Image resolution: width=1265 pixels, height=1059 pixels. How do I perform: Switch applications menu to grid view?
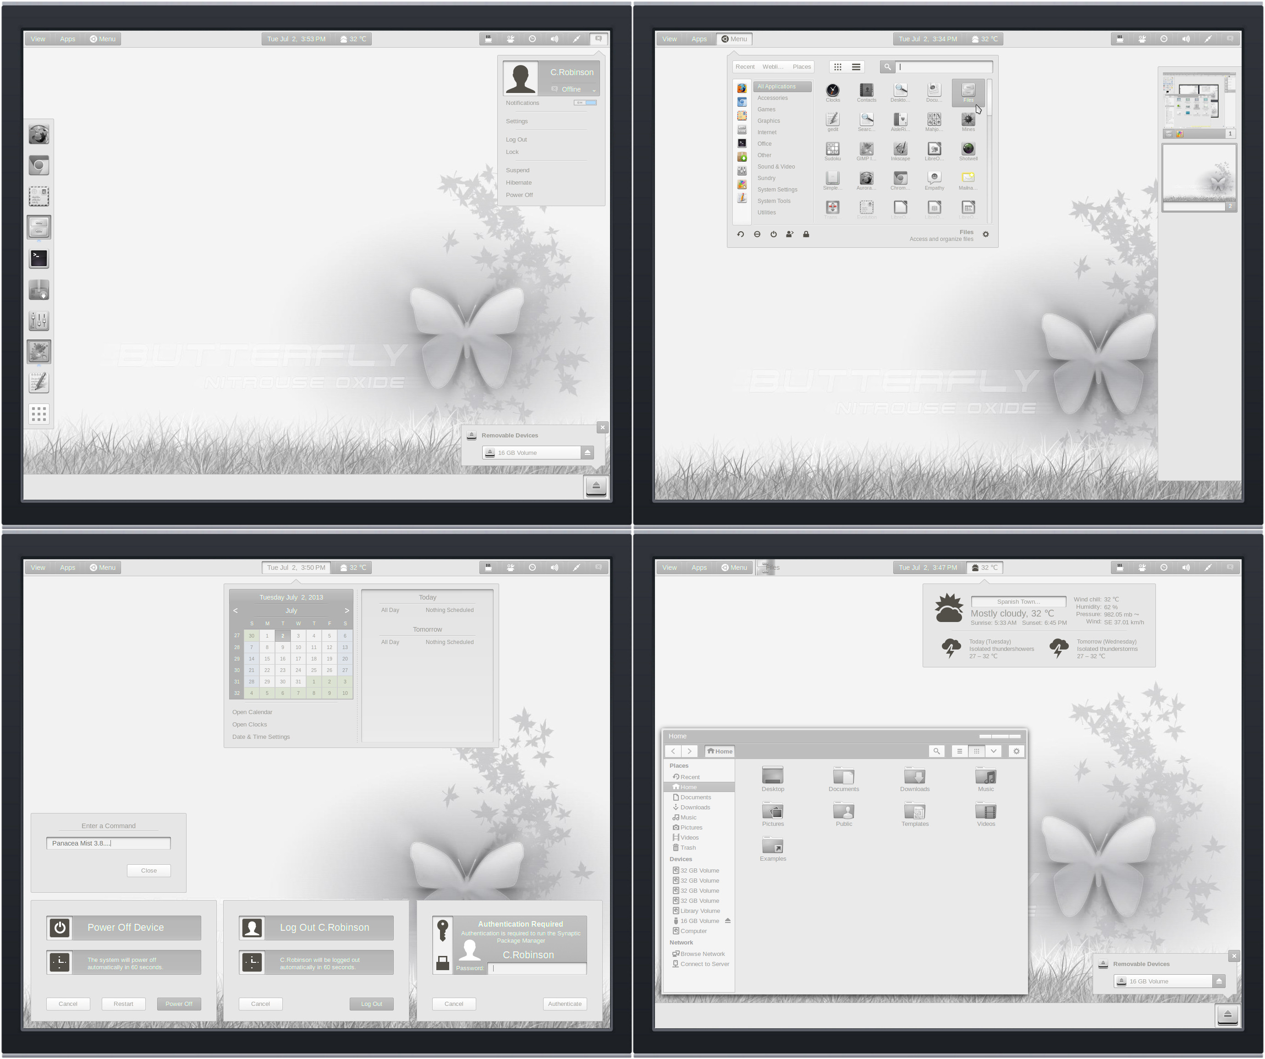[x=837, y=67]
